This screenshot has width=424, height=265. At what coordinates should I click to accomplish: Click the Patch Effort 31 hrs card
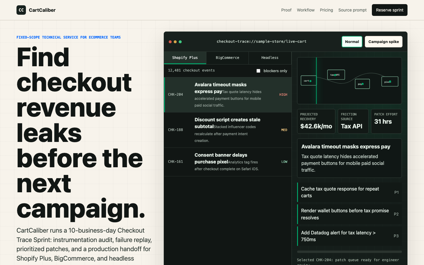coord(386,121)
